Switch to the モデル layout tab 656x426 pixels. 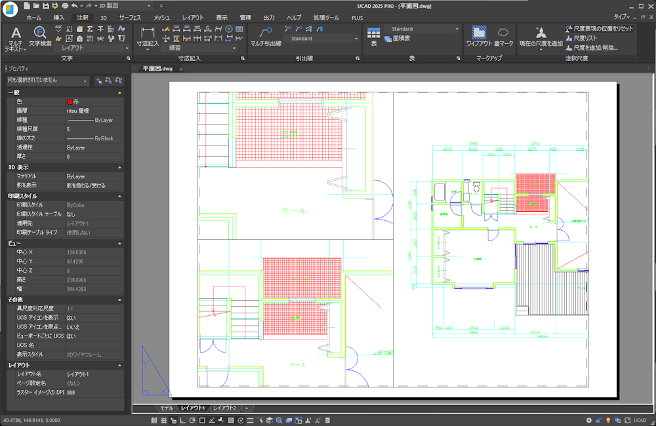coord(167,408)
